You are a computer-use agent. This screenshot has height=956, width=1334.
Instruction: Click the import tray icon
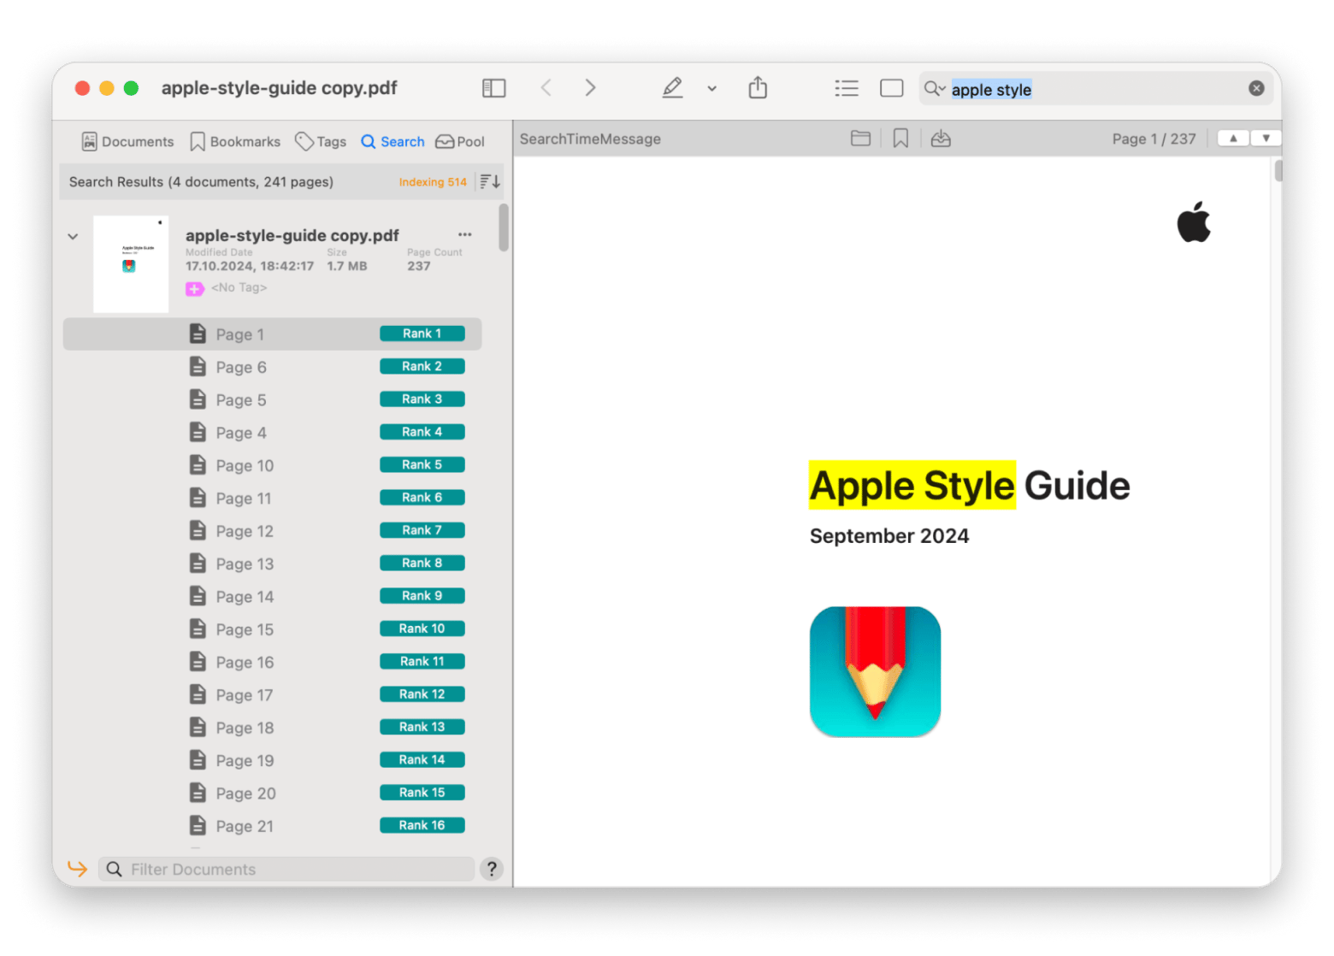tap(941, 139)
